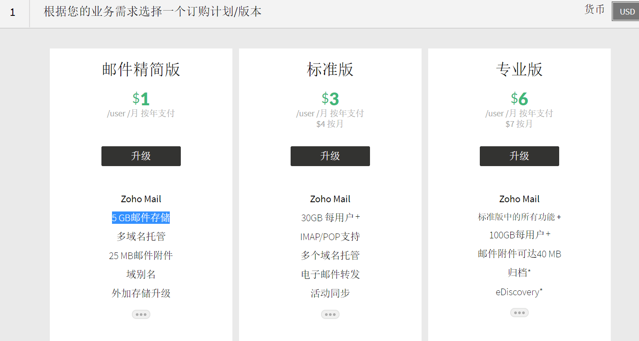Click 电子邮件转发 feature text
This screenshot has width=639, height=341.
[330, 274]
